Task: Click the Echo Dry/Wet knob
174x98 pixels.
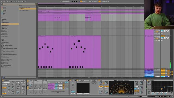Action: coord(142,93)
